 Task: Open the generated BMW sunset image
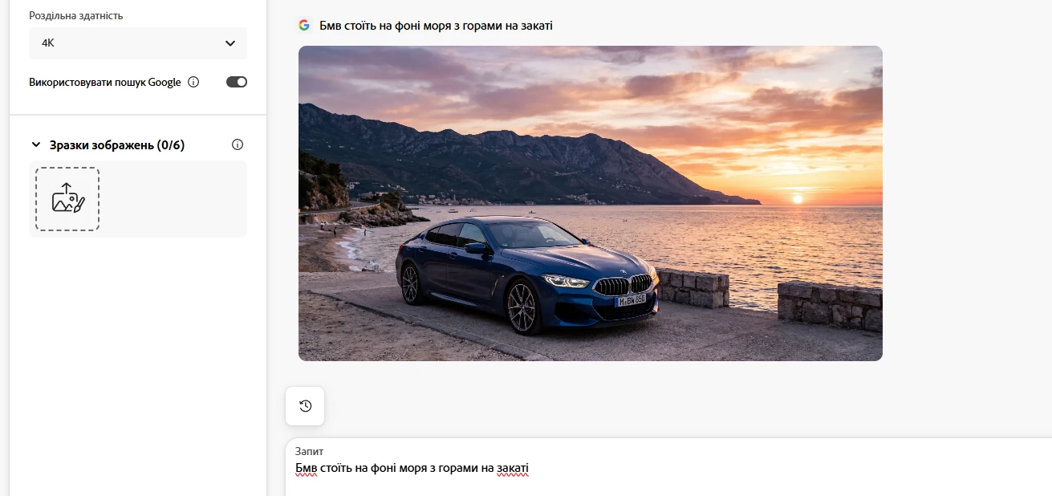tap(591, 203)
